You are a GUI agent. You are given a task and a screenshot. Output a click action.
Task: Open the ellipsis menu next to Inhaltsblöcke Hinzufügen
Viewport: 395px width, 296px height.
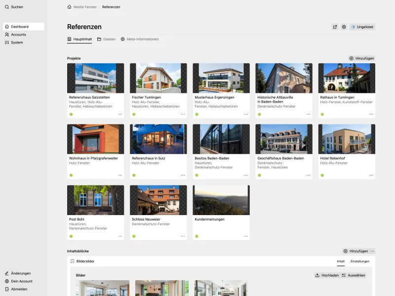coord(373,251)
